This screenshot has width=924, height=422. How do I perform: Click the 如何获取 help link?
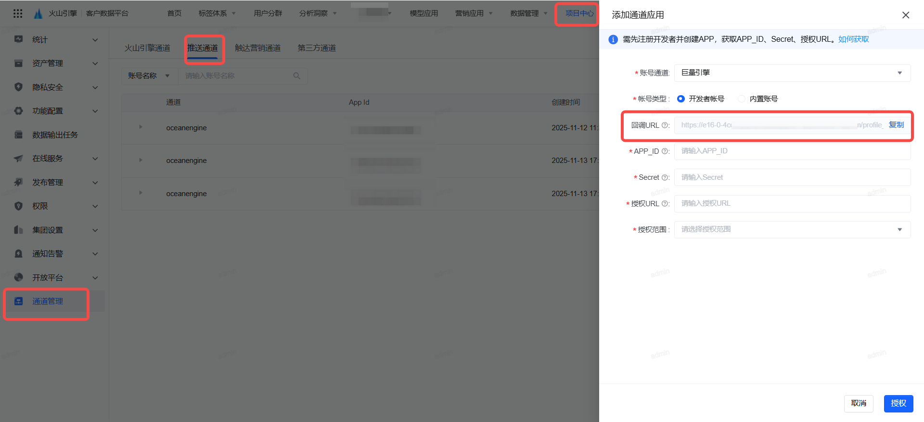pos(853,39)
